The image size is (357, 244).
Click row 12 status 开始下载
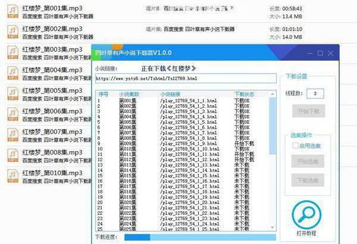coord(244,159)
